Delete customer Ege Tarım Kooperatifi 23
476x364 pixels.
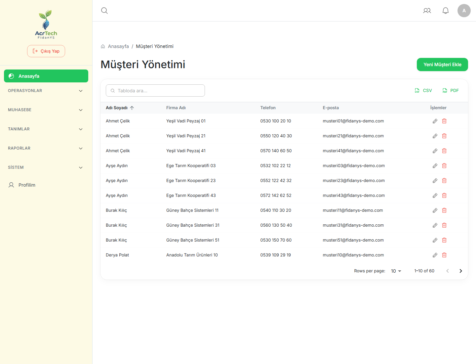click(x=444, y=181)
